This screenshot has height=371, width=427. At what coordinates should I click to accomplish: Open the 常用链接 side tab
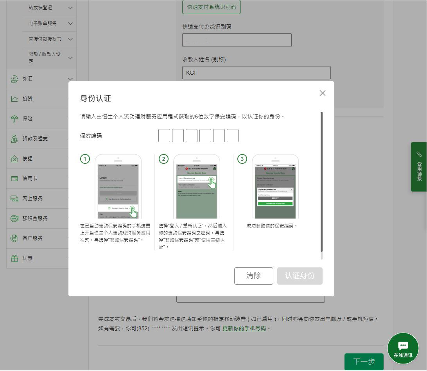pos(419,167)
